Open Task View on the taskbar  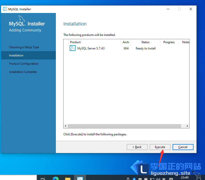(x=43, y=179)
